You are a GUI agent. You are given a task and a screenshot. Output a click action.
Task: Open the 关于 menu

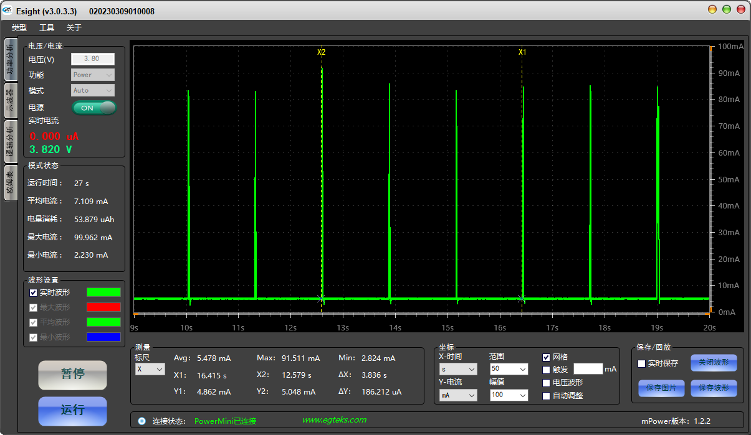[74, 28]
